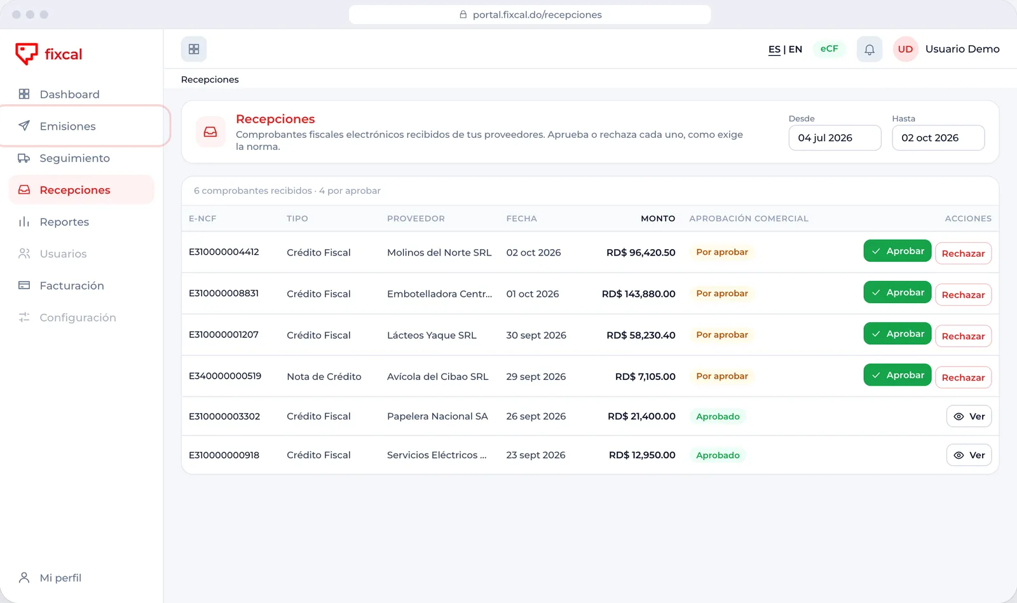Open the Dashboard menu item
Image resolution: width=1017 pixels, height=603 pixels.
81,94
